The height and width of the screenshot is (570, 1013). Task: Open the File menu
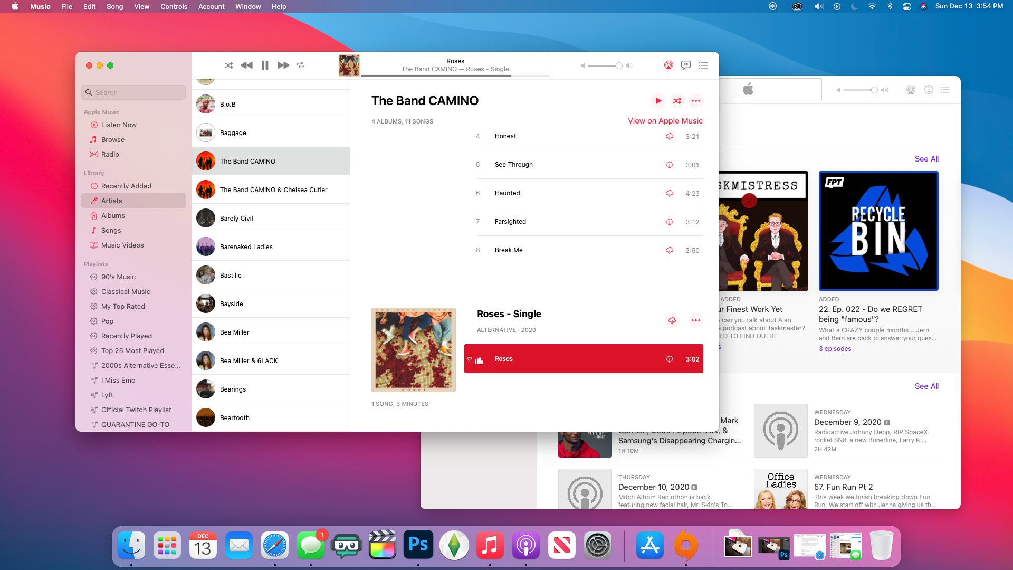click(66, 6)
